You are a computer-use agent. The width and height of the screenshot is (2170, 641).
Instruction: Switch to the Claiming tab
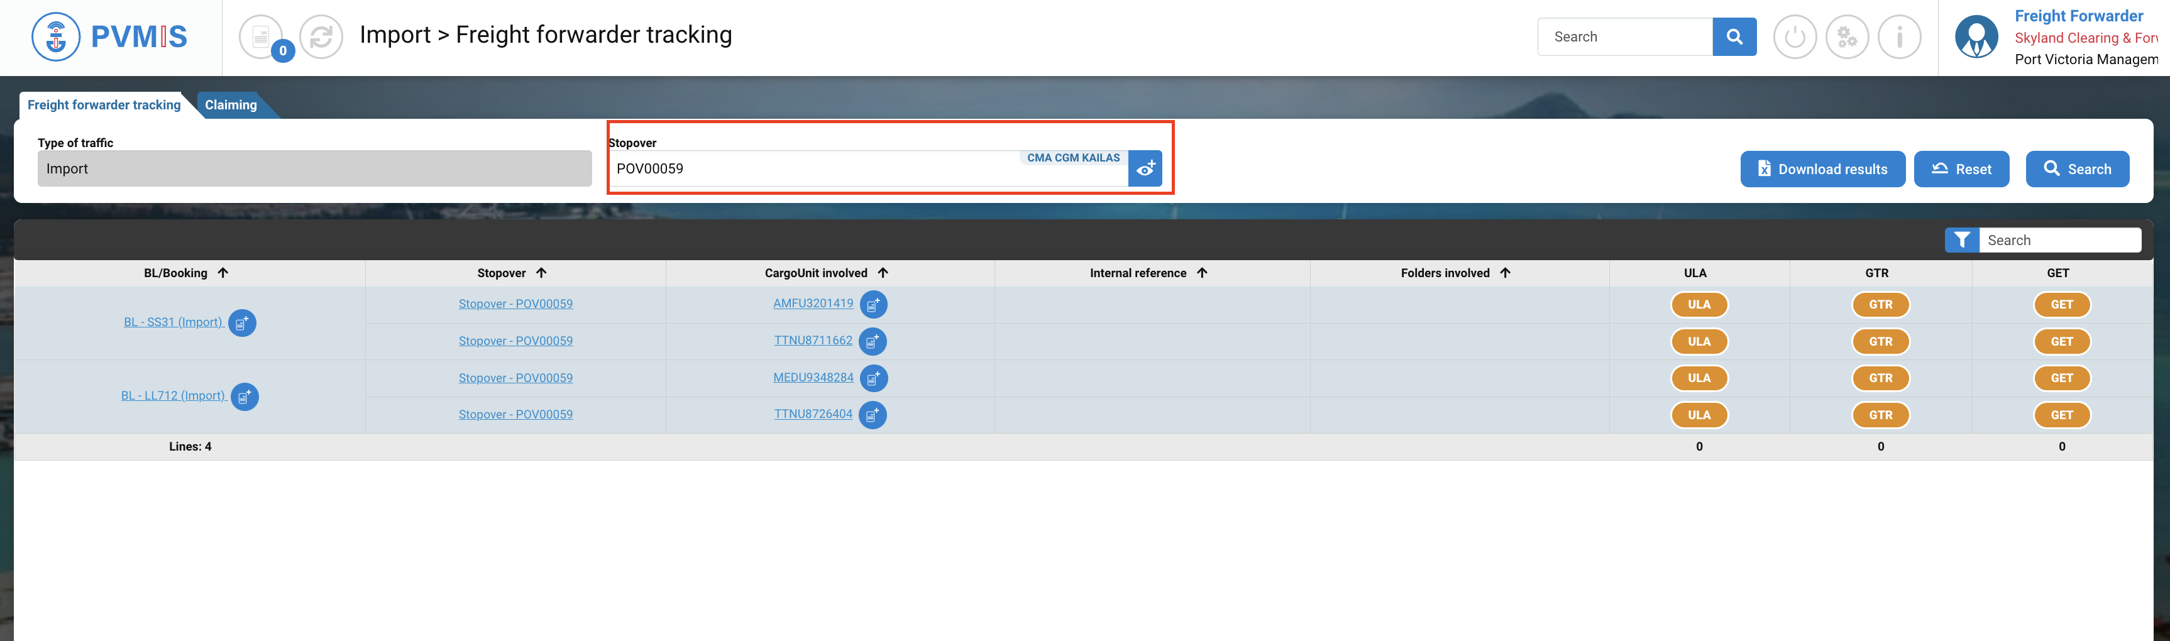231,106
